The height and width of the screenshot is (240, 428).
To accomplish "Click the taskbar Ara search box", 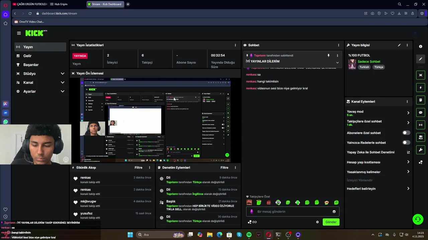I will point(160,235).
